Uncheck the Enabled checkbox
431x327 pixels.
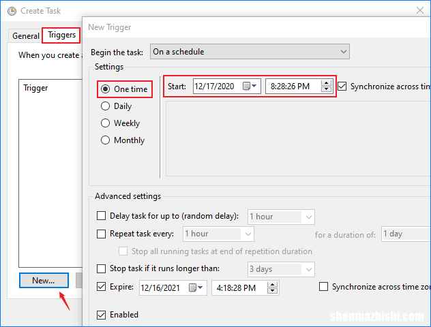point(101,315)
